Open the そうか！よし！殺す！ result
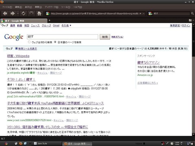The width and height of the screenshot is (195, 146). point(21,79)
